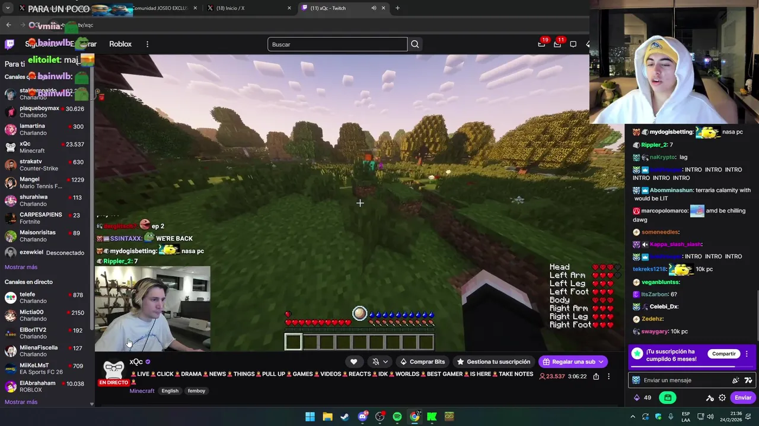Click Compartir on the subscription banner
Image resolution: width=759 pixels, height=426 pixels.
coord(723,354)
